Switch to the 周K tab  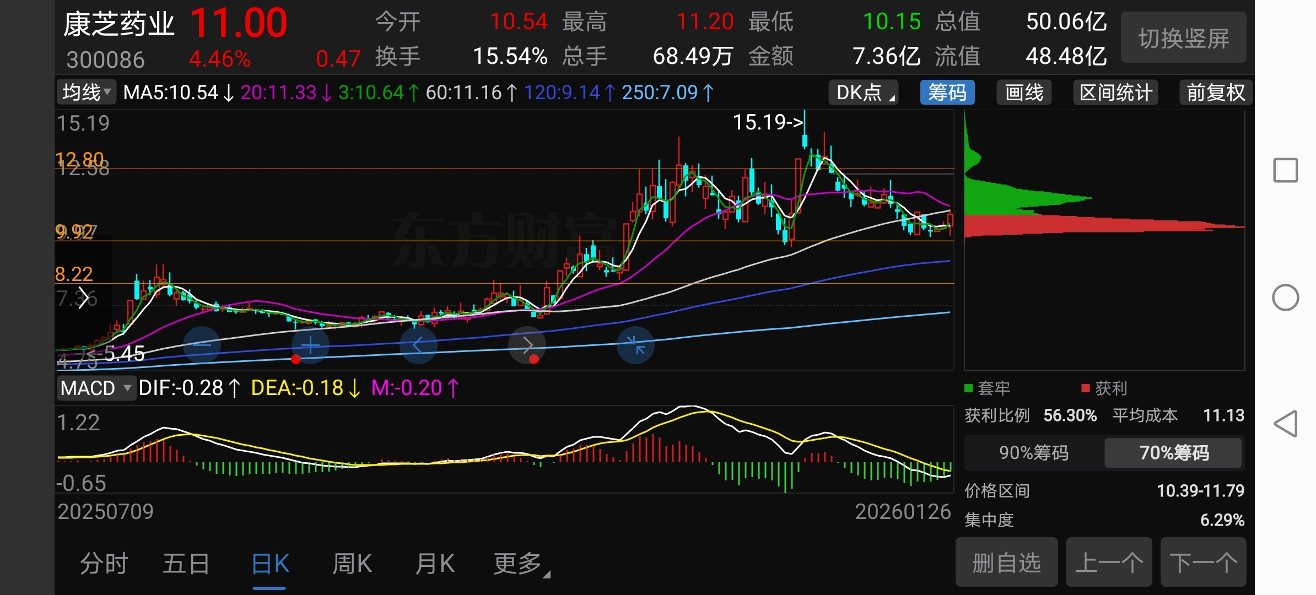pyautogui.click(x=352, y=564)
